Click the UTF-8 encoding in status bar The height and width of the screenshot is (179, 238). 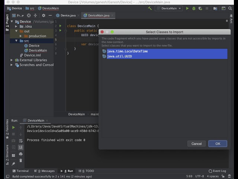(199, 176)
